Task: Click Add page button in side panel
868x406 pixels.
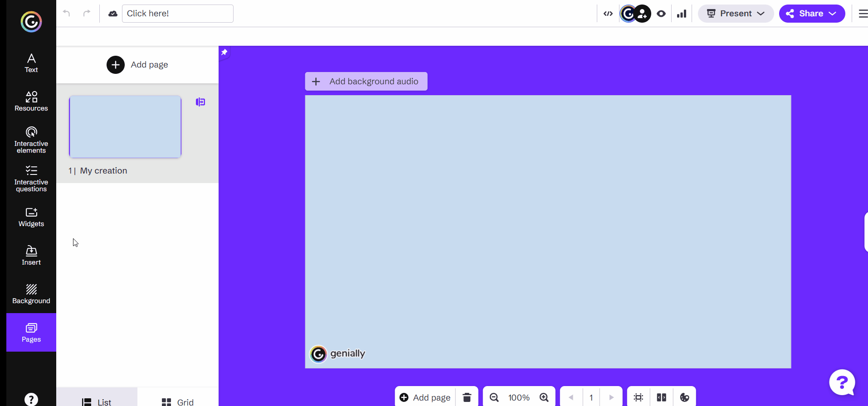Action: pyautogui.click(x=137, y=65)
